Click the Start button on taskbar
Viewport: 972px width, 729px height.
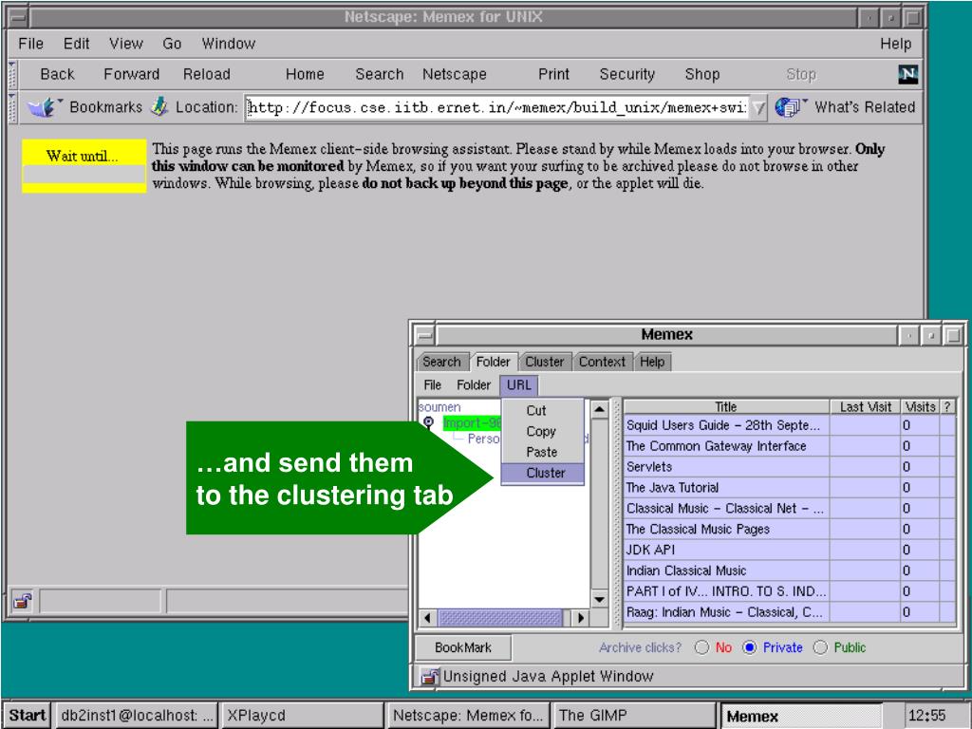(x=28, y=716)
